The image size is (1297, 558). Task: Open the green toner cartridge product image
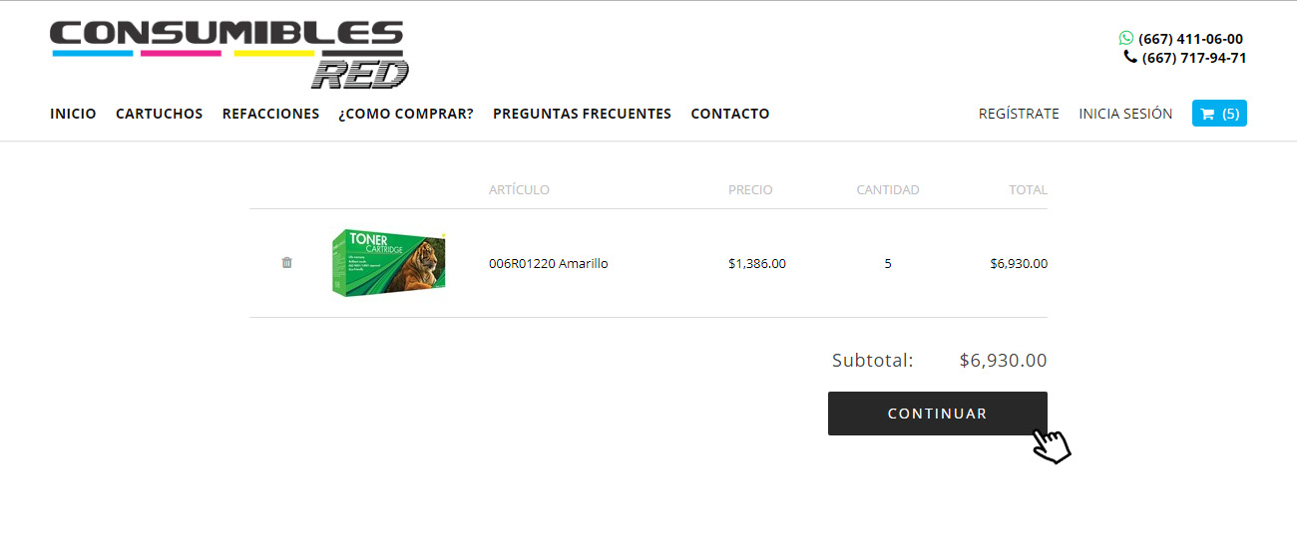click(x=388, y=263)
